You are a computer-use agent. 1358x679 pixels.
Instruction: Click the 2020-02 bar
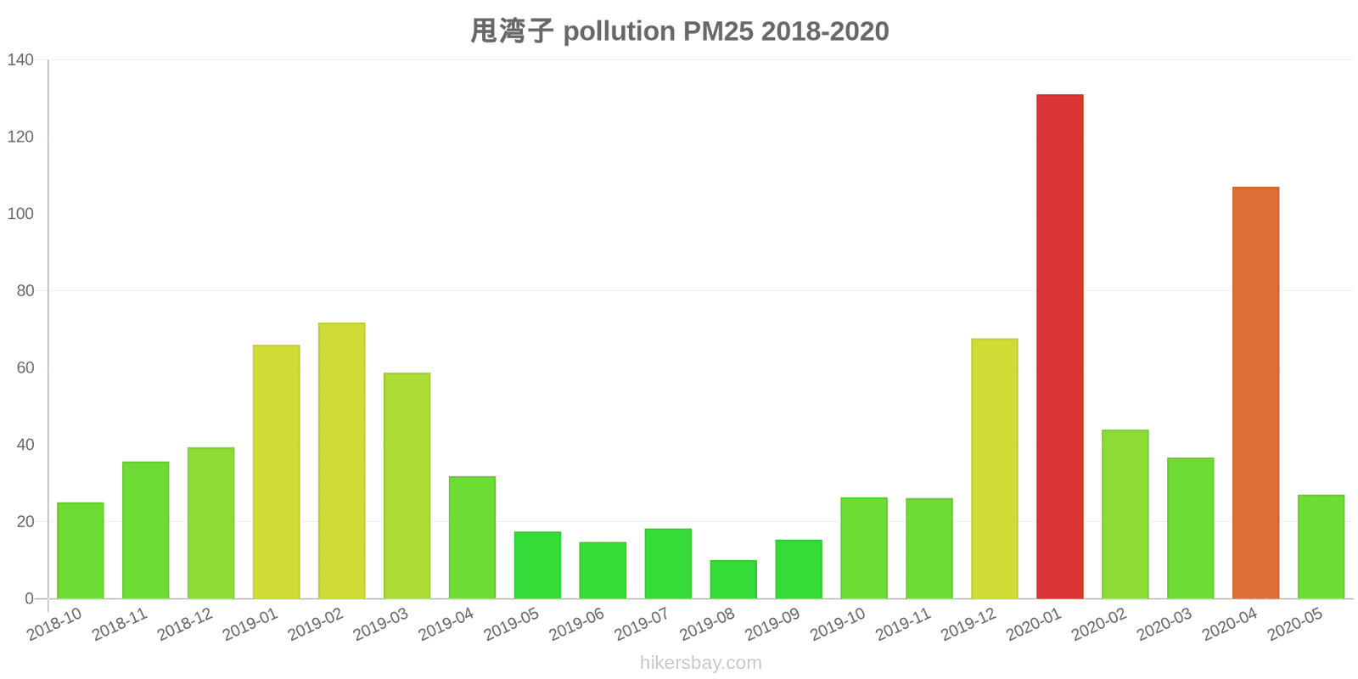coord(1125,514)
